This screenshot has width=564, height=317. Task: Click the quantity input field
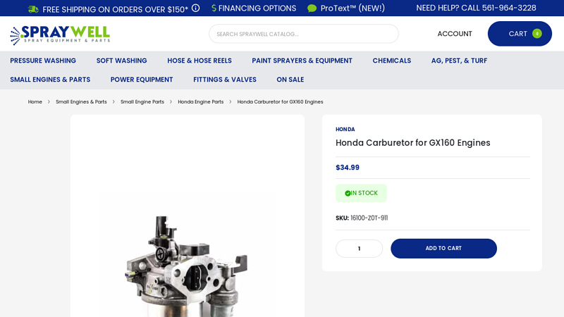point(359,249)
